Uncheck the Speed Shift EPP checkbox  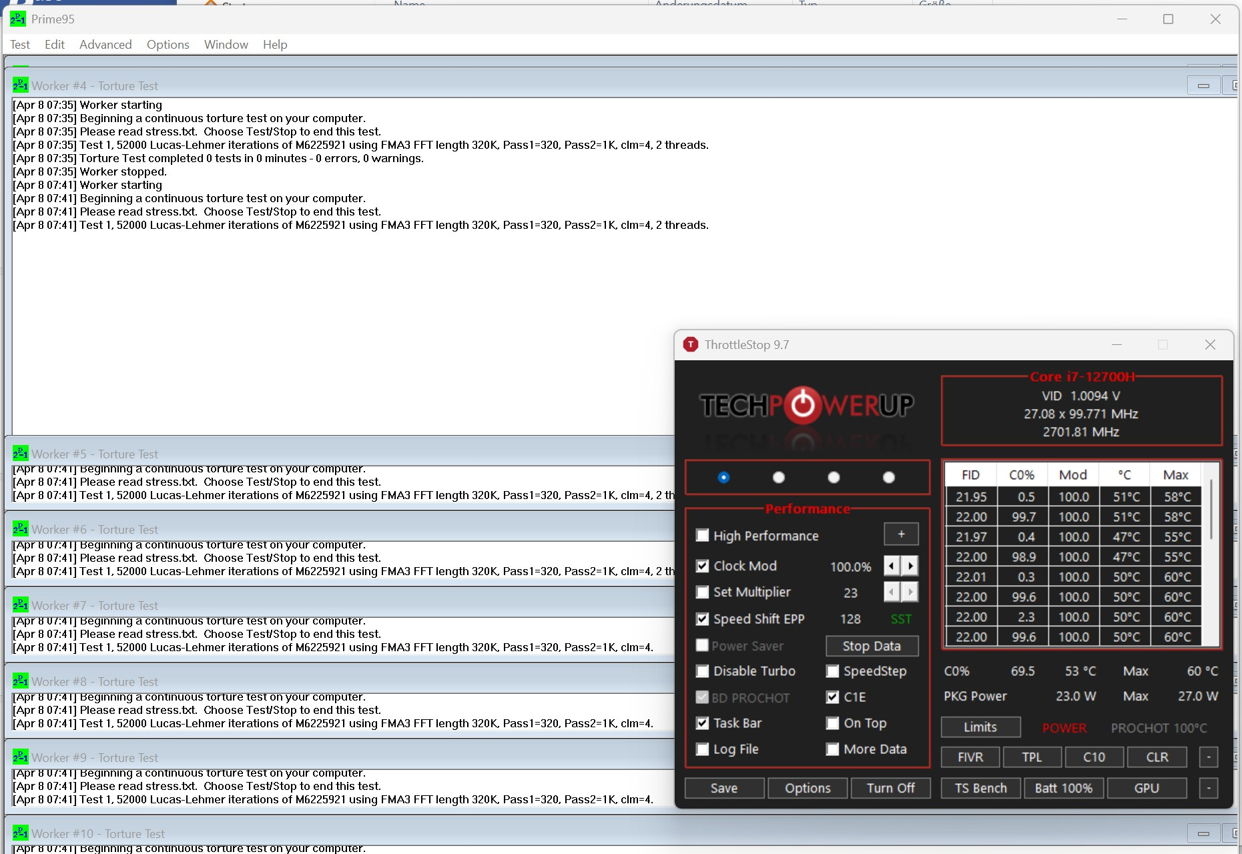tap(702, 618)
